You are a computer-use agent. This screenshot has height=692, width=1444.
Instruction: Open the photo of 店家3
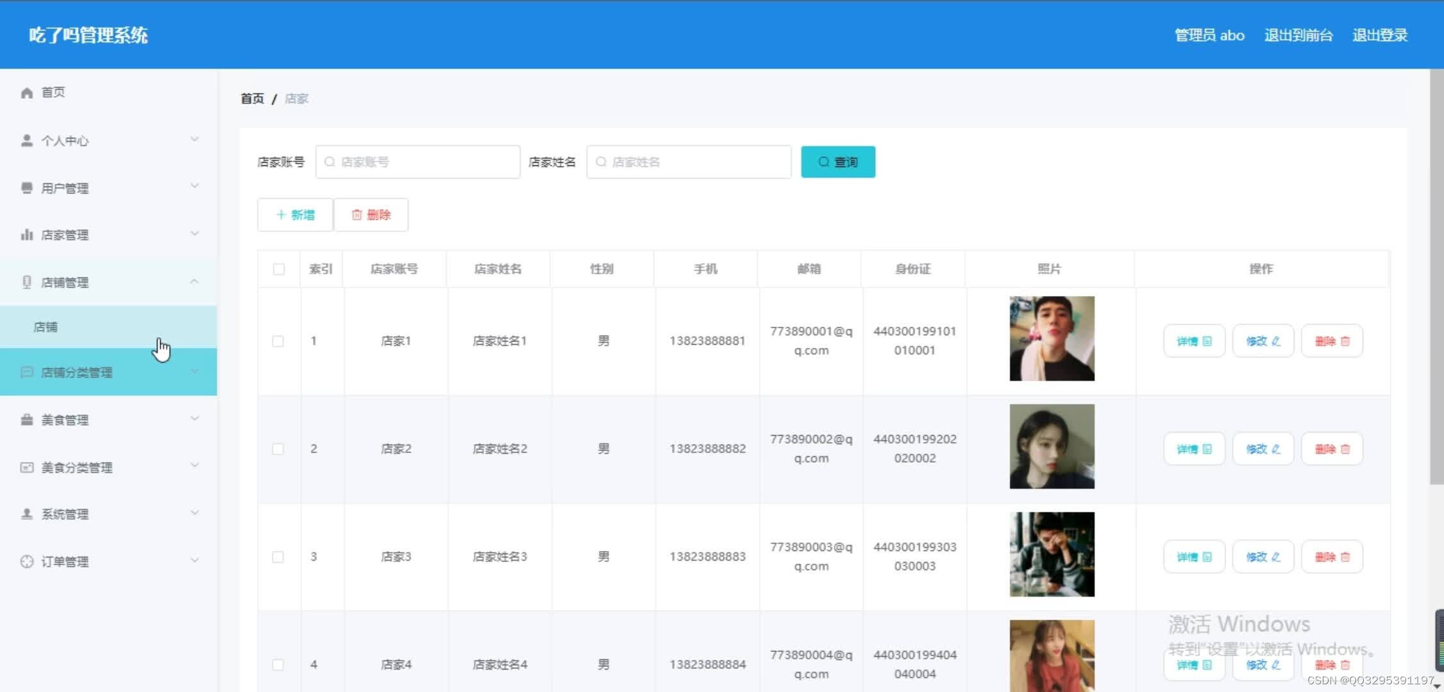[1052, 554]
